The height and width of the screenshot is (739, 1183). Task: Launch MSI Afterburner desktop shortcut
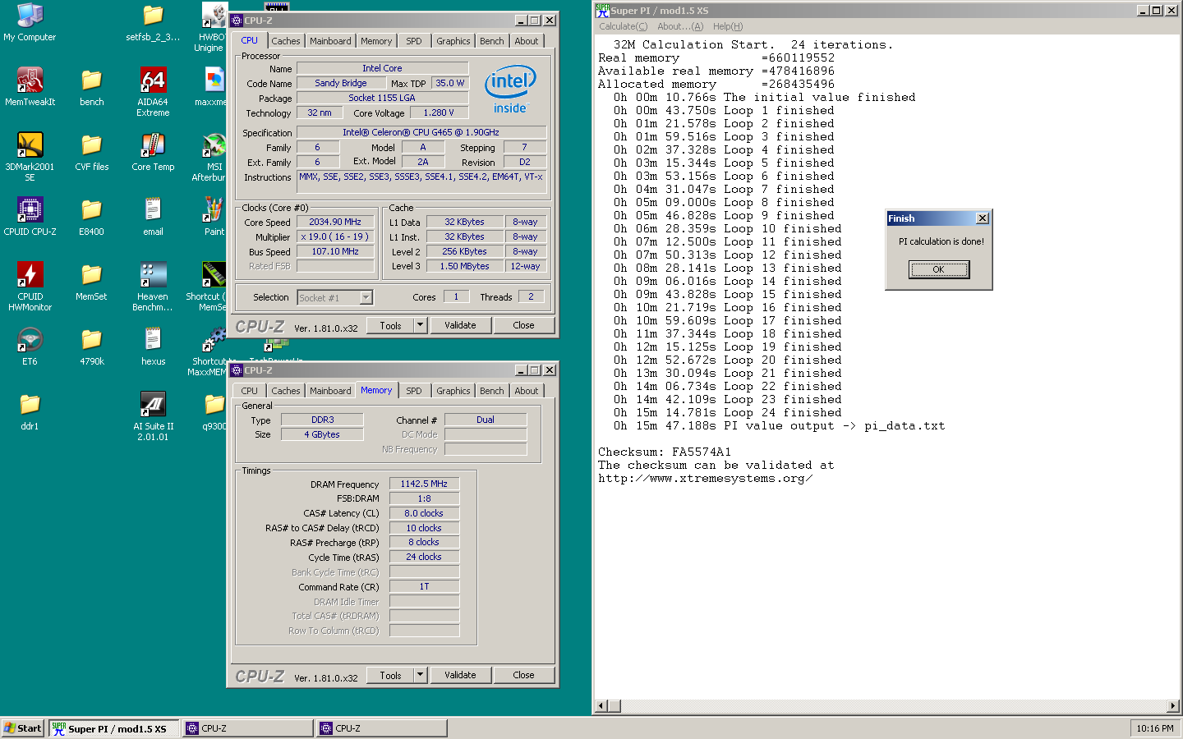(x=212, y=156)
